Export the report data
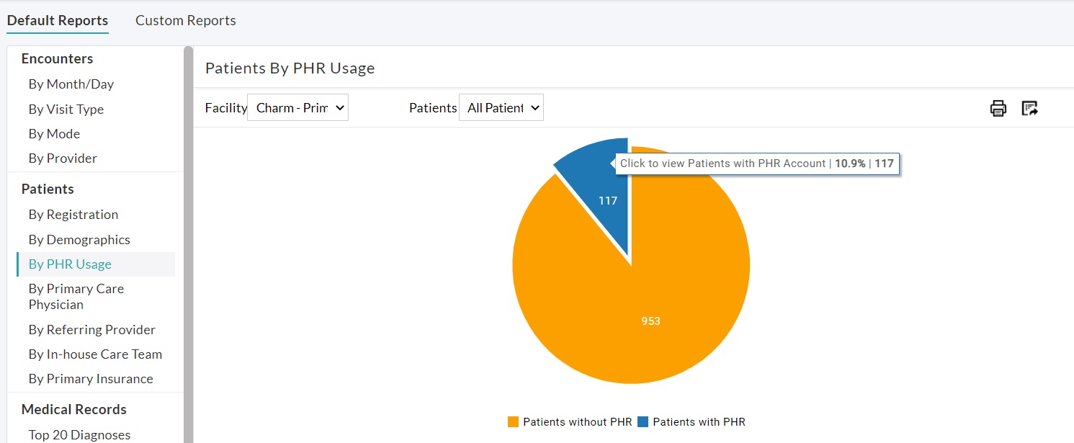This screenshot has width=1074, height=443. click(x=1030, y=107)
